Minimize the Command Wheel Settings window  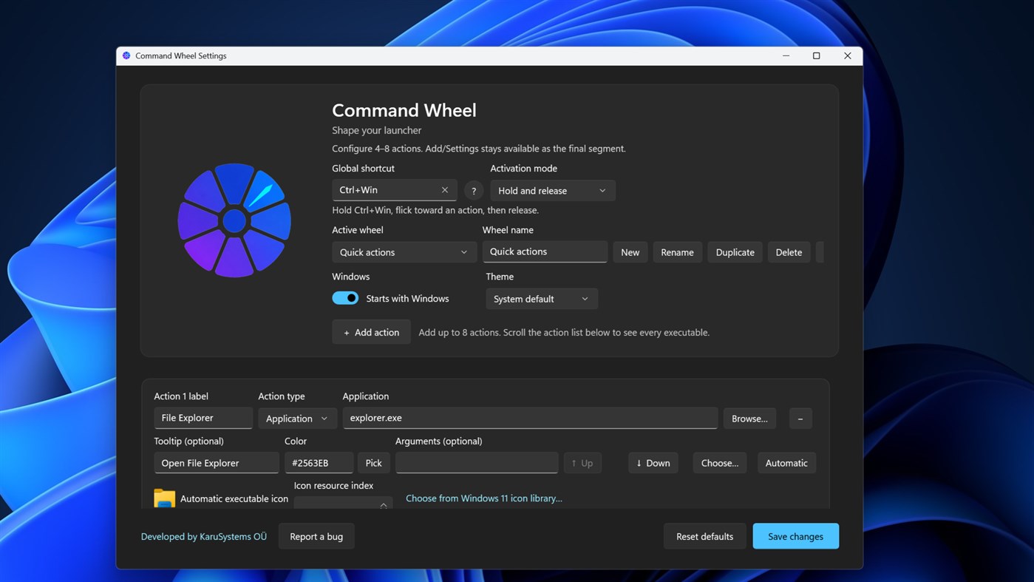coord(786,55)
